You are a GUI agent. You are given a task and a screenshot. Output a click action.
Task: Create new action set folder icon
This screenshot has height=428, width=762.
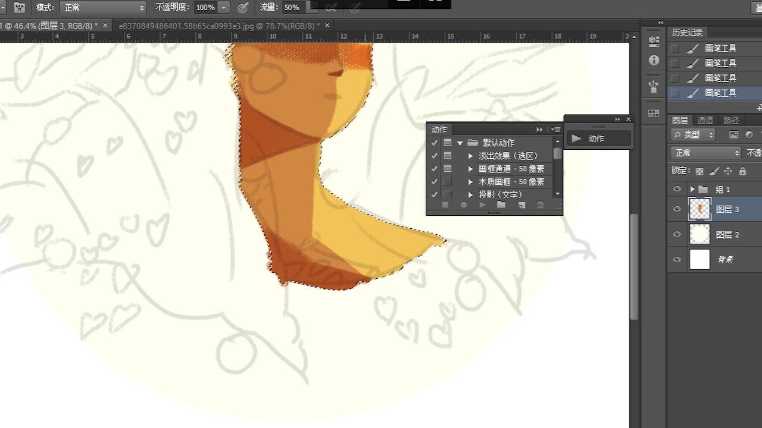coord(501,205)
